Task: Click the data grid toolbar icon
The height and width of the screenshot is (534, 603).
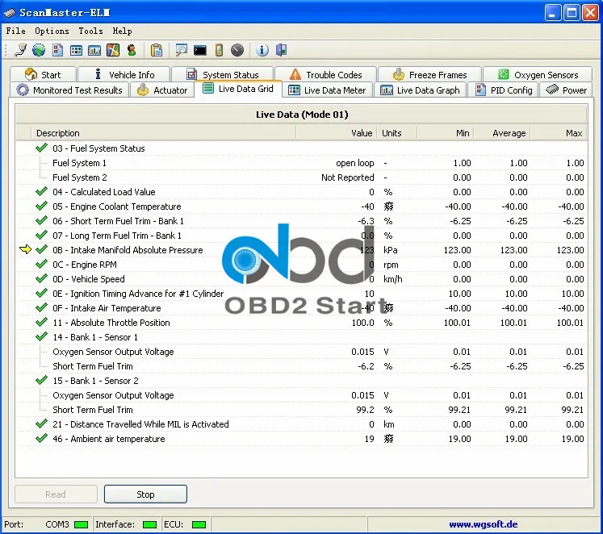Action: [76, 50]
